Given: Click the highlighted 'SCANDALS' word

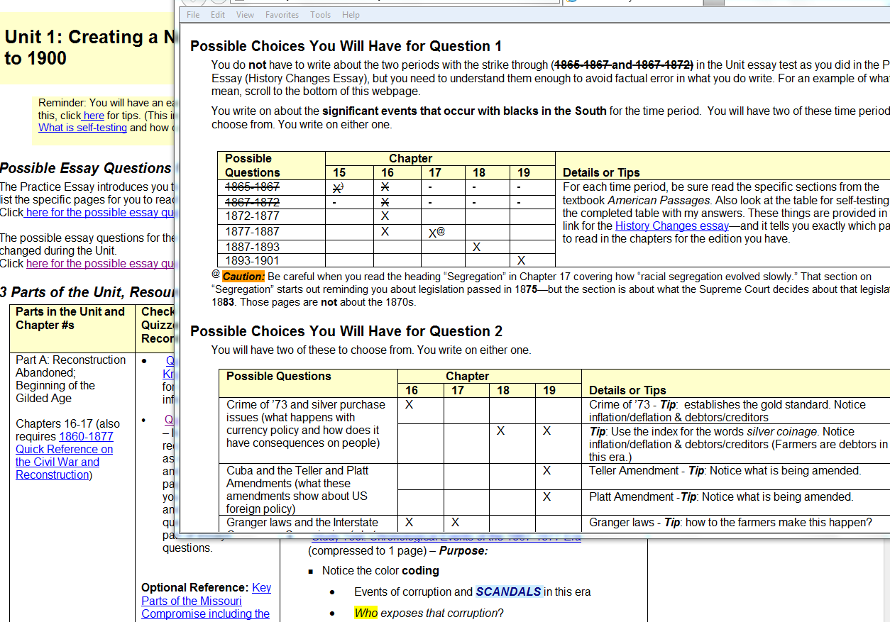Looking at the screenshot, I should click(x=508, y=592).
